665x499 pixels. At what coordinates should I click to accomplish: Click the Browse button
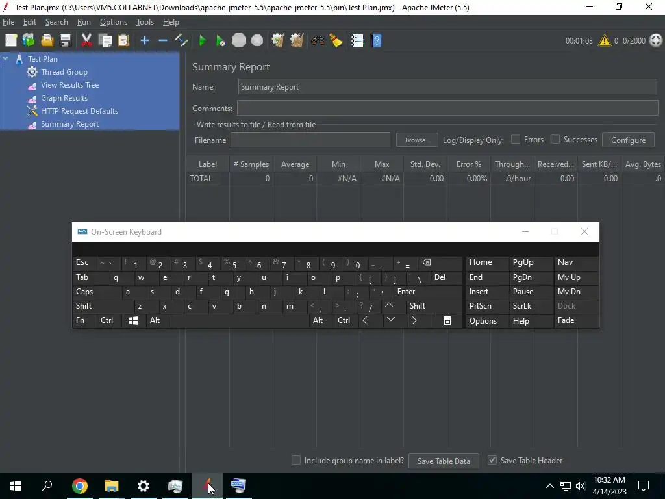417,140
